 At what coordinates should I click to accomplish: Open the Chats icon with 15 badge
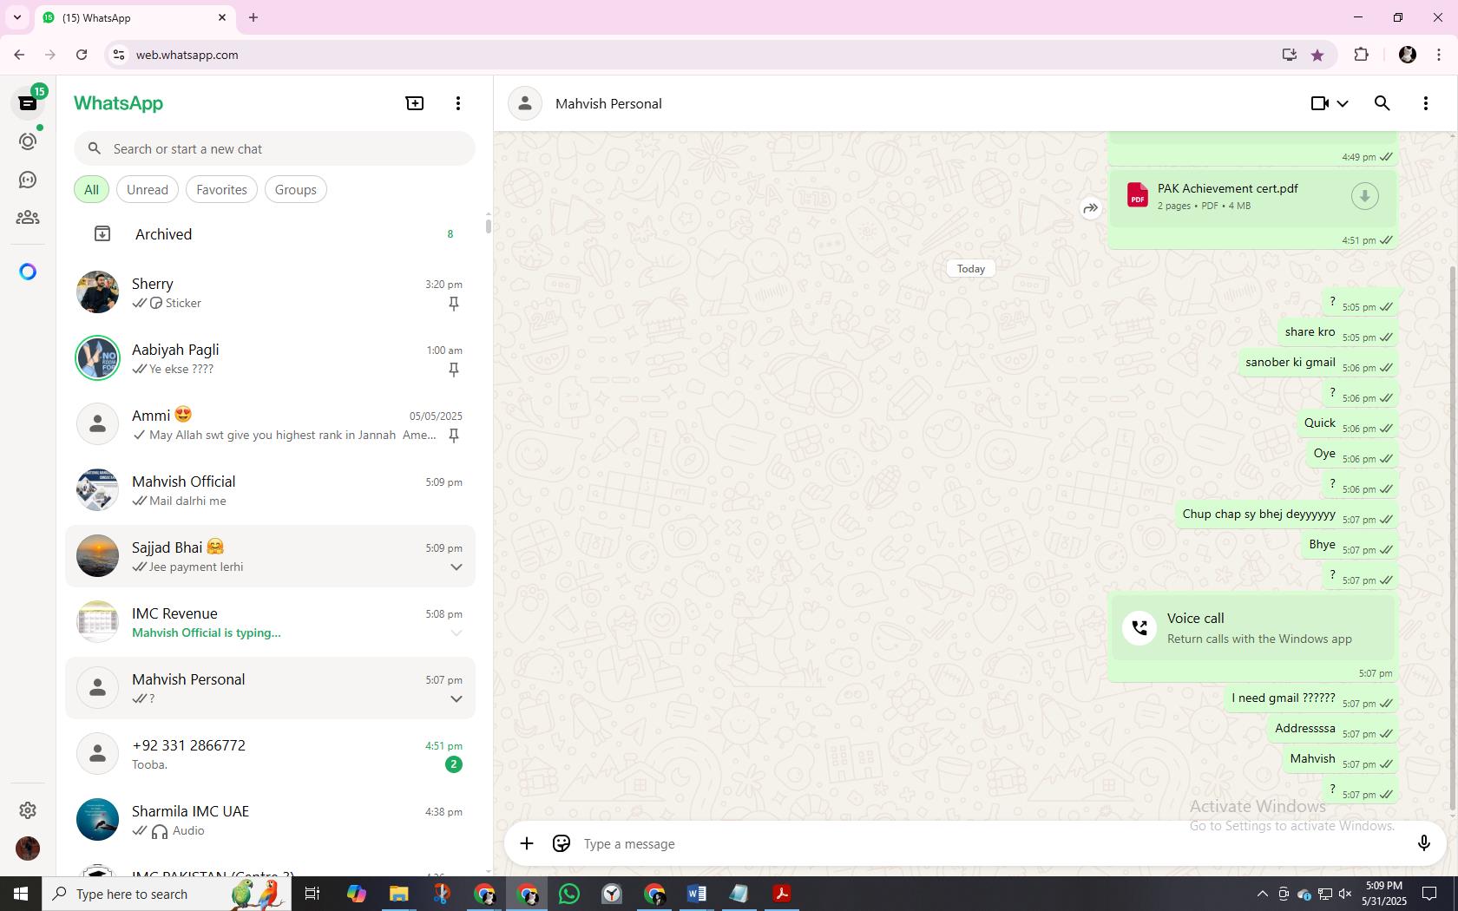click(x=28, y=103)
